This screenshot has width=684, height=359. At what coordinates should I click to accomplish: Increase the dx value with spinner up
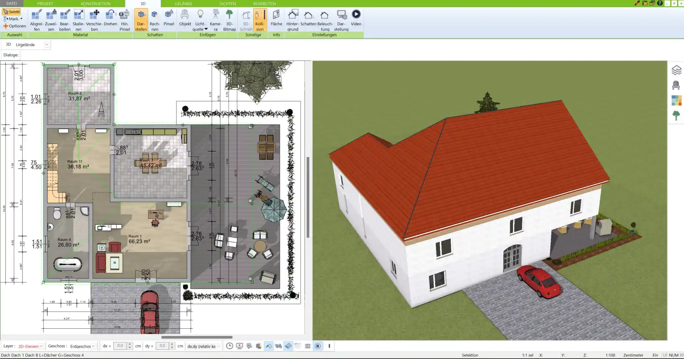[x=130, y=344]
